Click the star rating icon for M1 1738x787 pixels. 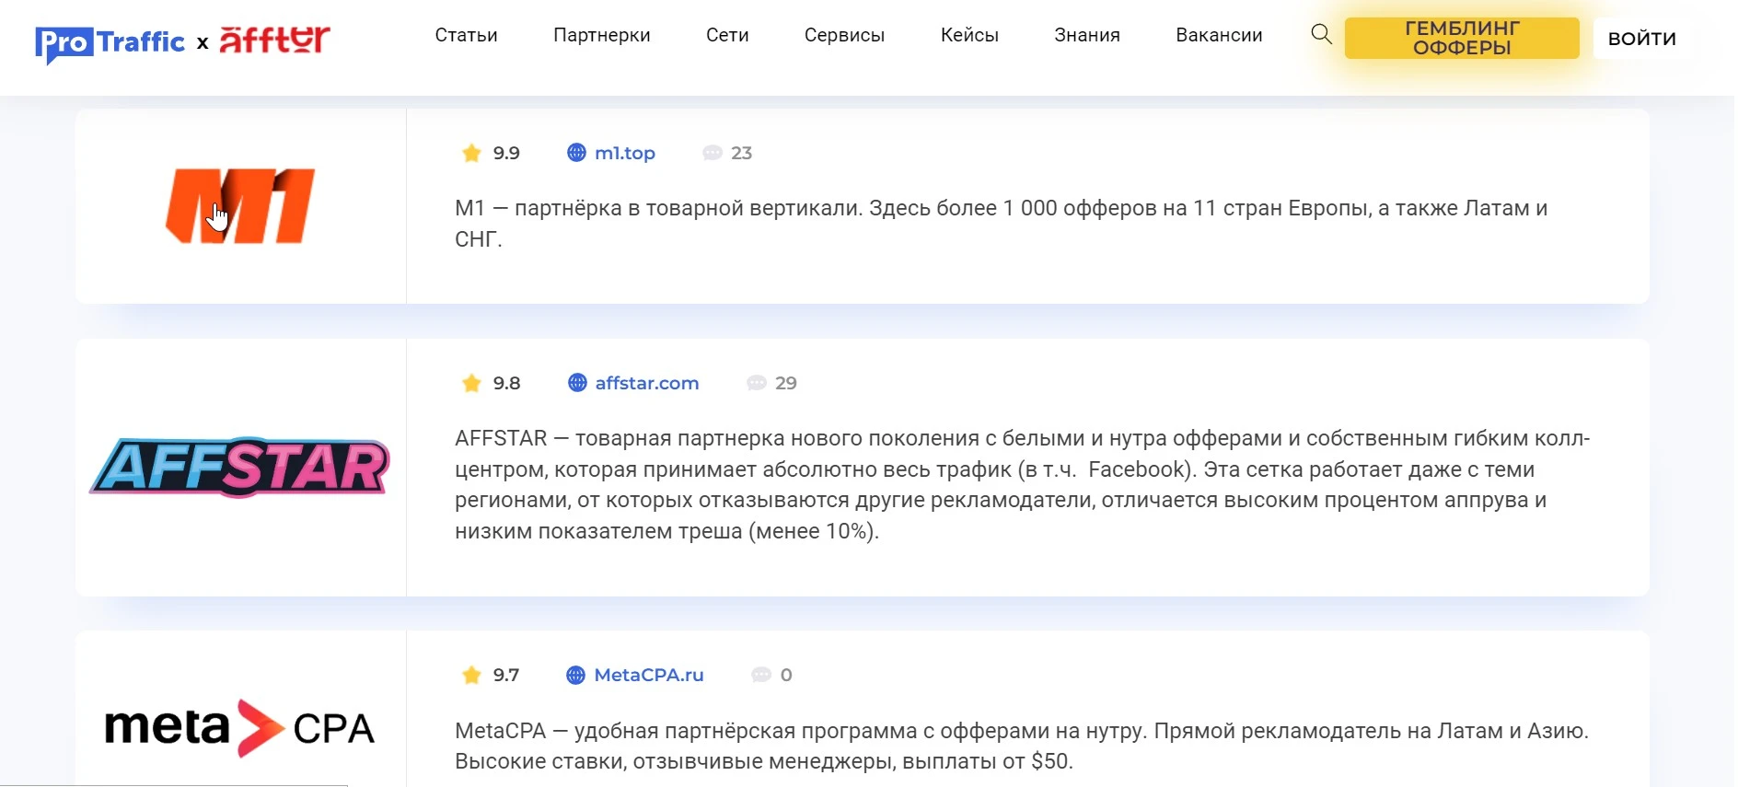(x=471, y=153)
